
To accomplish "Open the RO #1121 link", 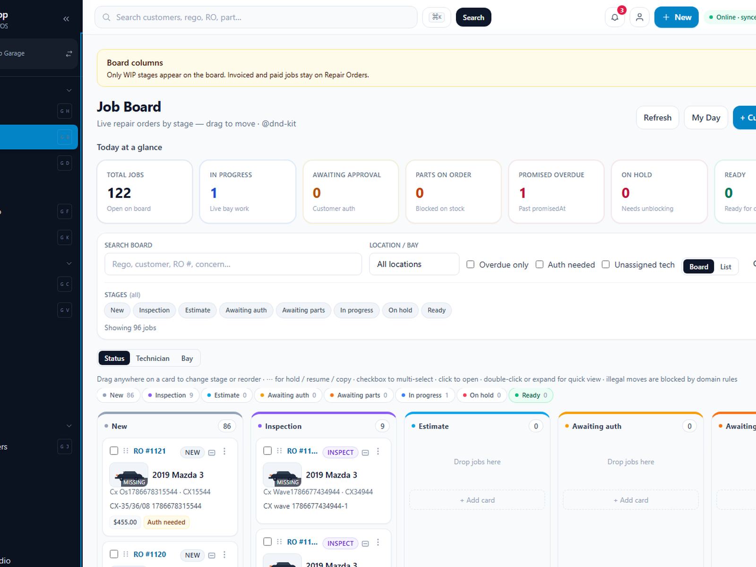I will click(x=149, y=451).
